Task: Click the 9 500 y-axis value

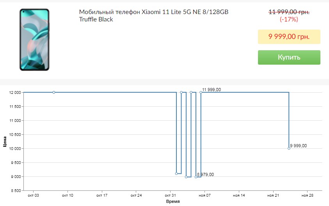Action: [16, 163]
